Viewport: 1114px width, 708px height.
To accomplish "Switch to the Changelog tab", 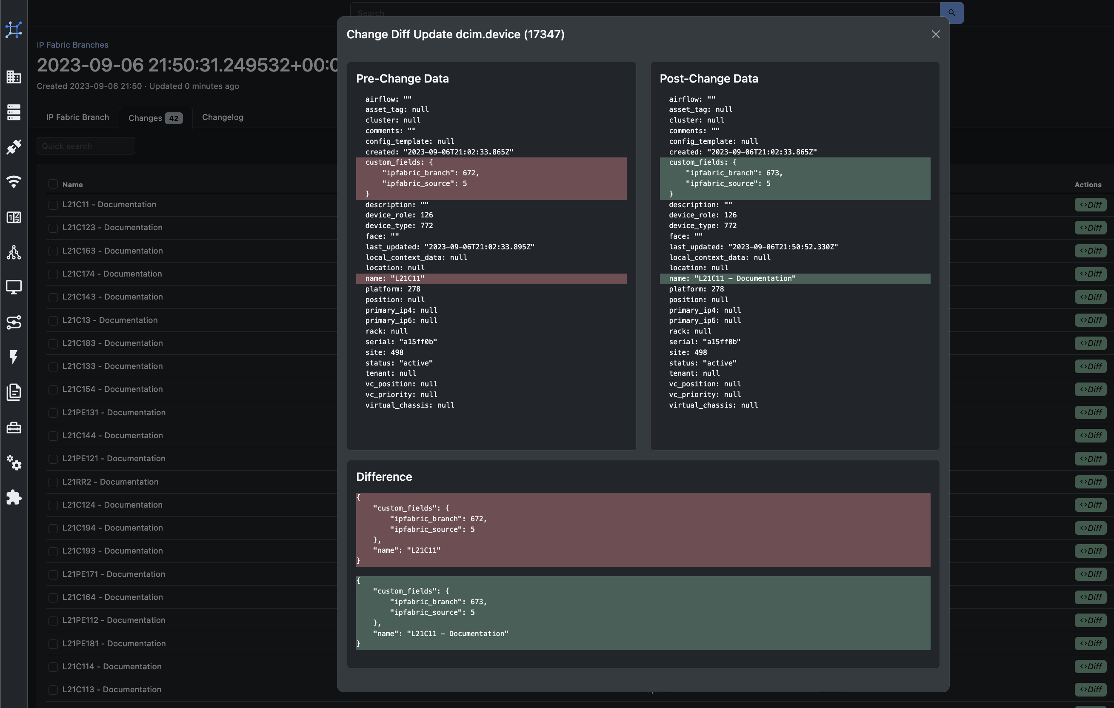I will (x=223, y=117).
